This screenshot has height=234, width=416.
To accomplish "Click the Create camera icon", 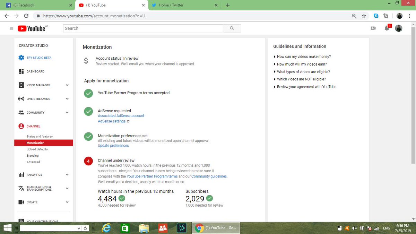I will click(x=21, y=202).
